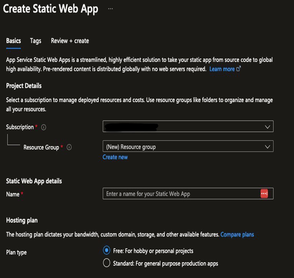The height and width of the screenshot is (278, 294).
Task: Open the Compare plans link
Action: point(237,235)
